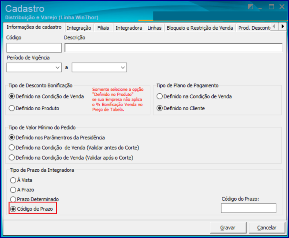Close the Cadastro window
The height and width of the screenshot is (238, 289).
[282, 7]
